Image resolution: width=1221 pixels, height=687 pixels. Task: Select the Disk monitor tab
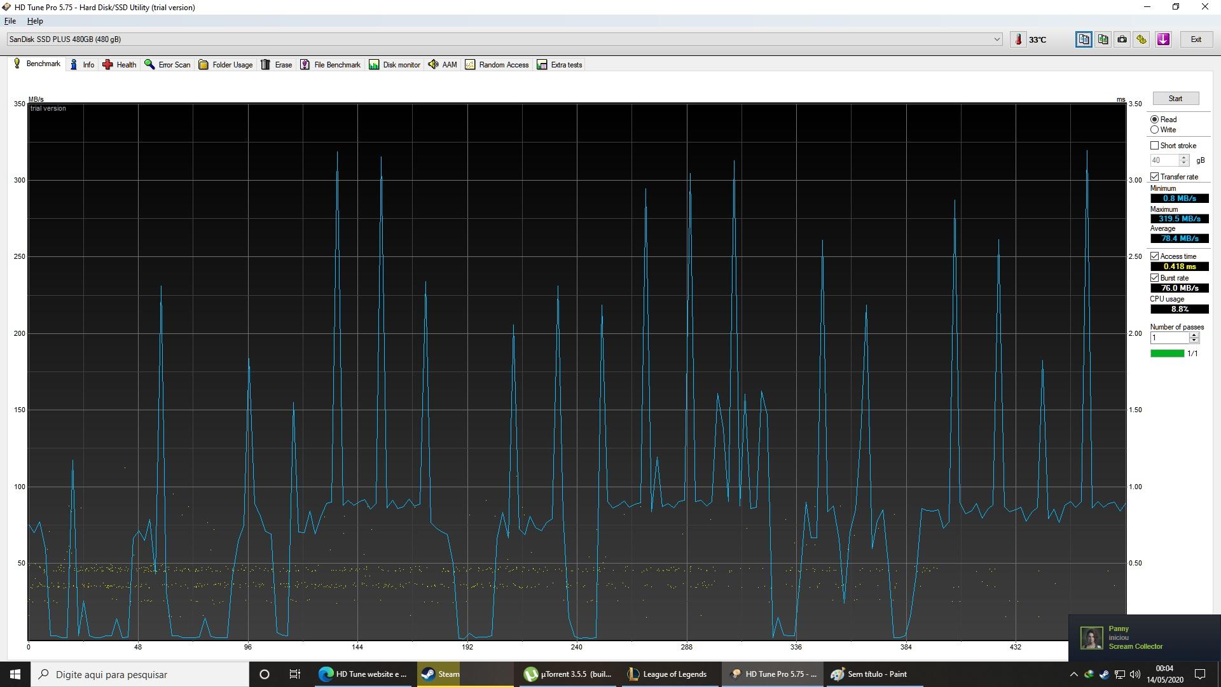(395, 65)
